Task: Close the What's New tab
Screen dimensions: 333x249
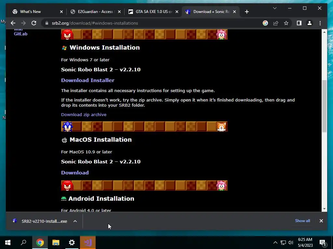Action: (x=61, y=12)
